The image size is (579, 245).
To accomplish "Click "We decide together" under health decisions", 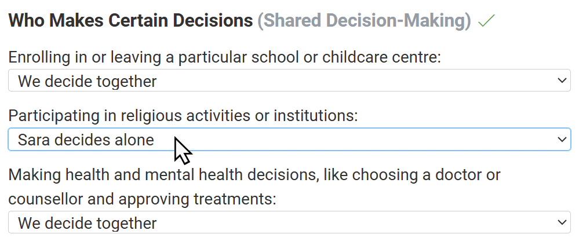I will 87,223.
